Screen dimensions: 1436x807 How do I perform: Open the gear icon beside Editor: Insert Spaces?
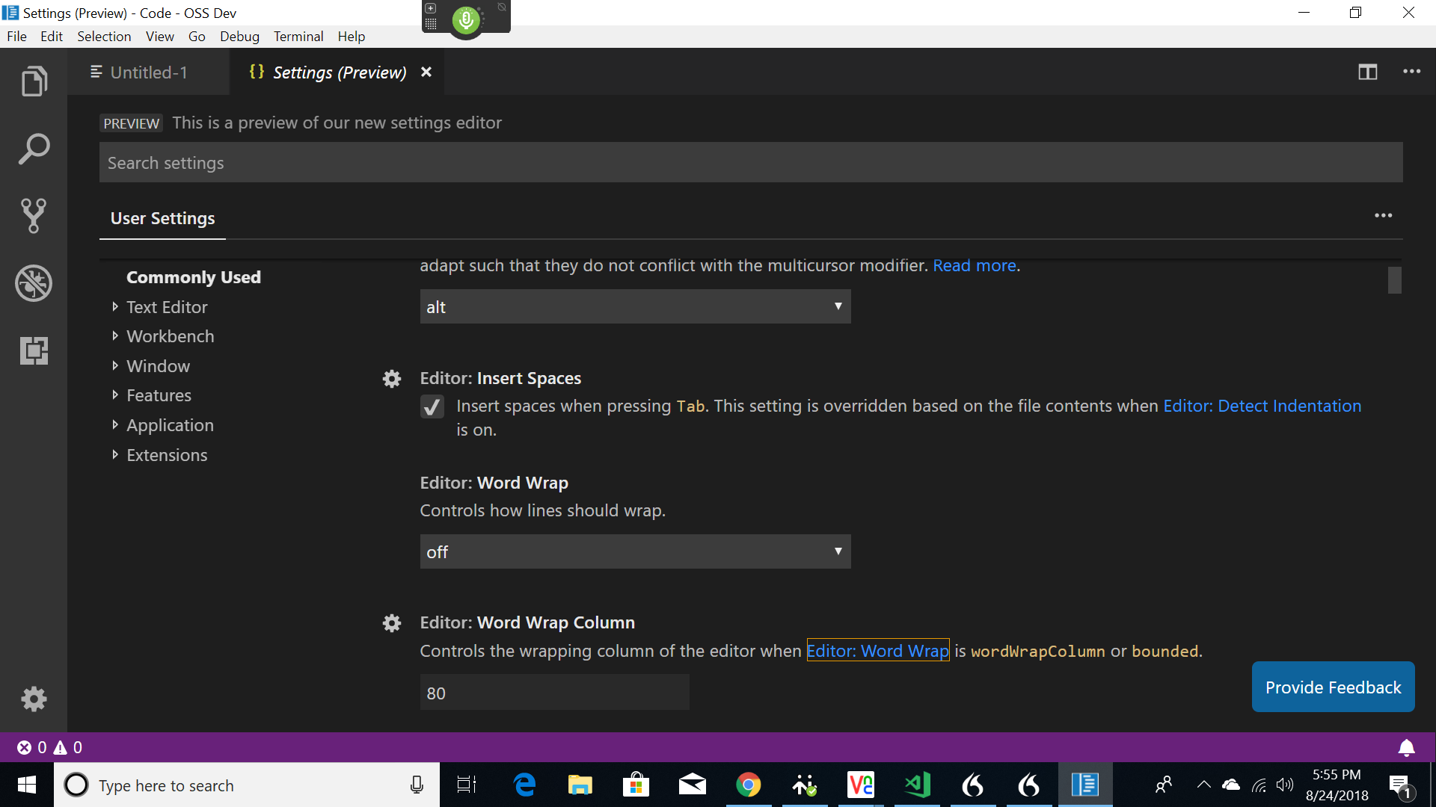tap(391, 379)
